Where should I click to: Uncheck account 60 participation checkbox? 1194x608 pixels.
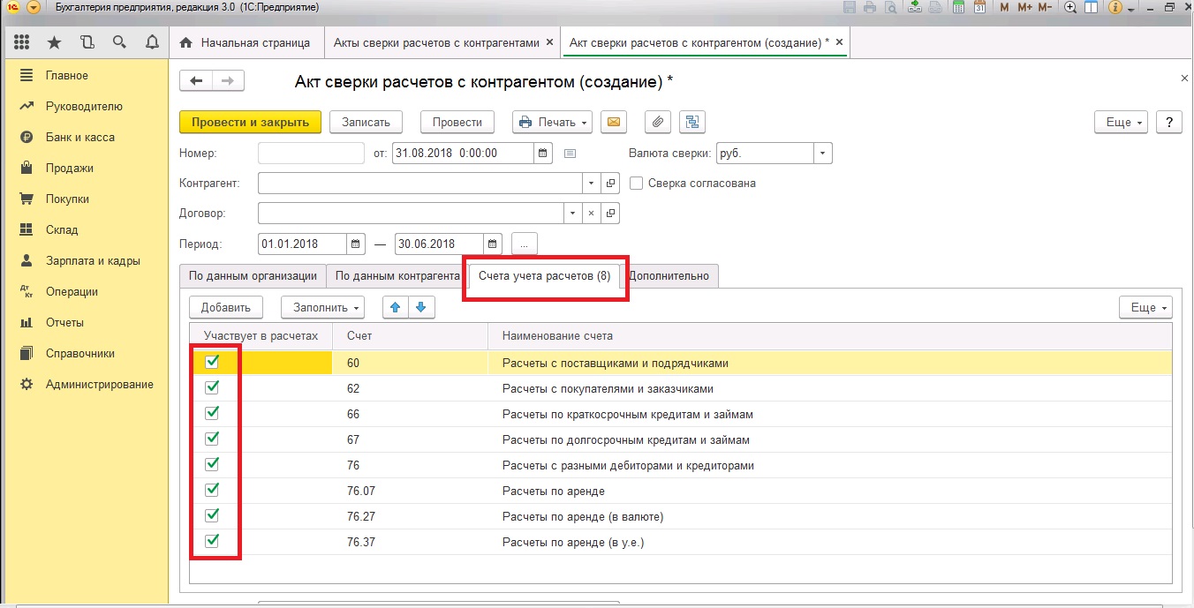(212, 362)
